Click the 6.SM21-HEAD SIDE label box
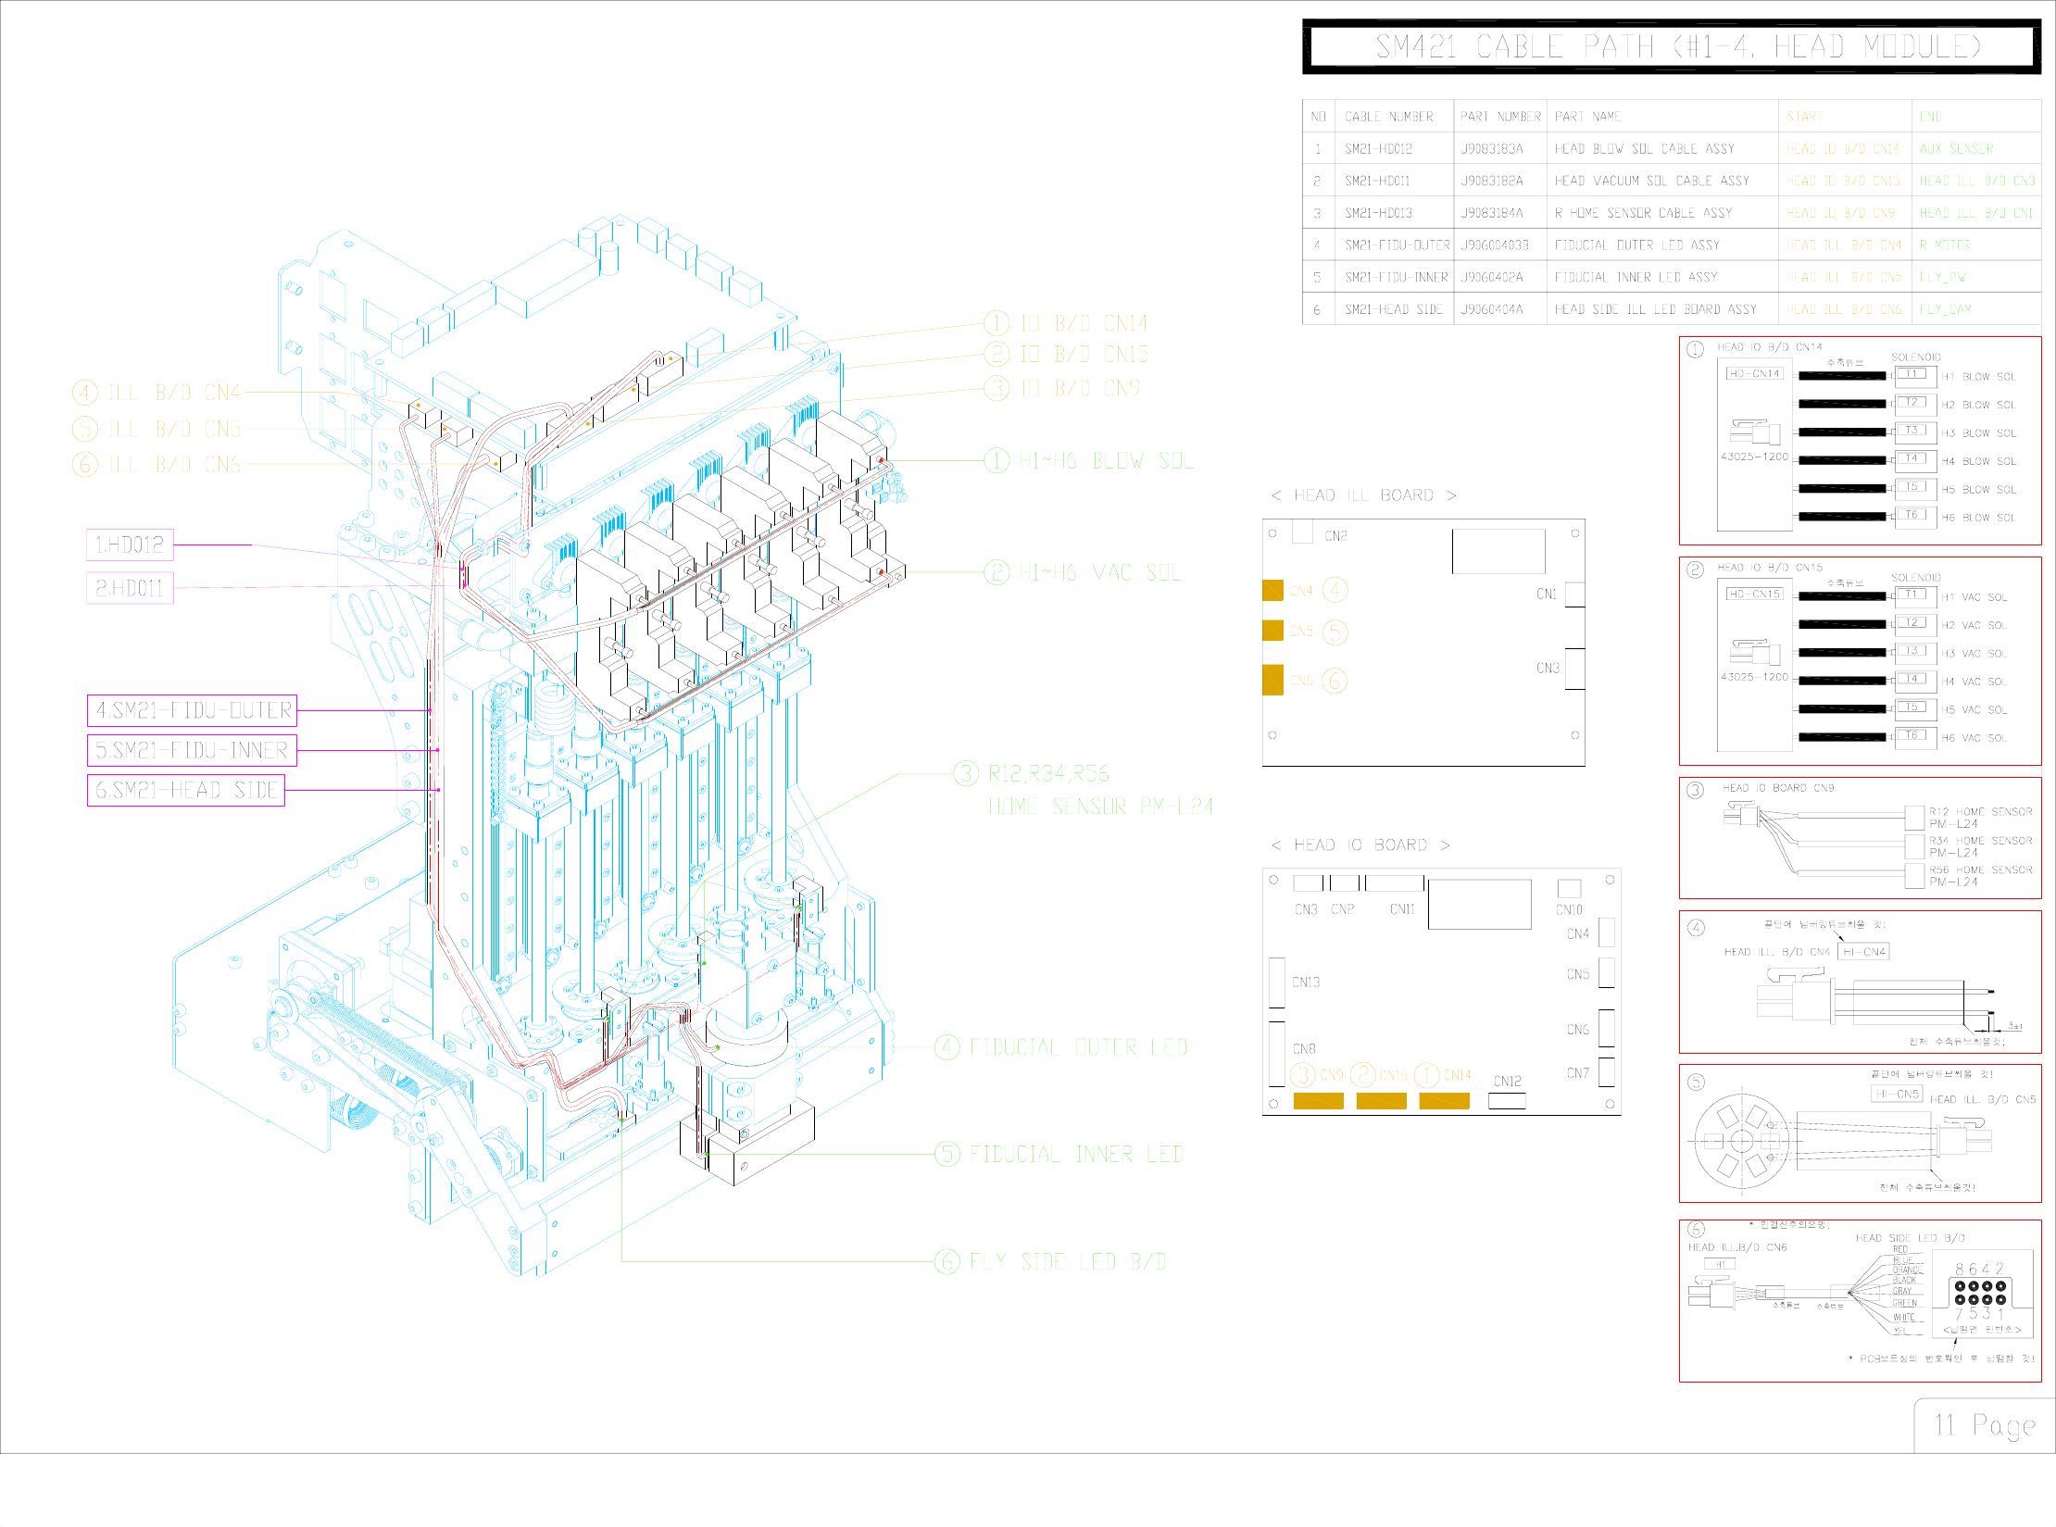The height and width of the screenshot is (1527, 2056). (186, 790)
